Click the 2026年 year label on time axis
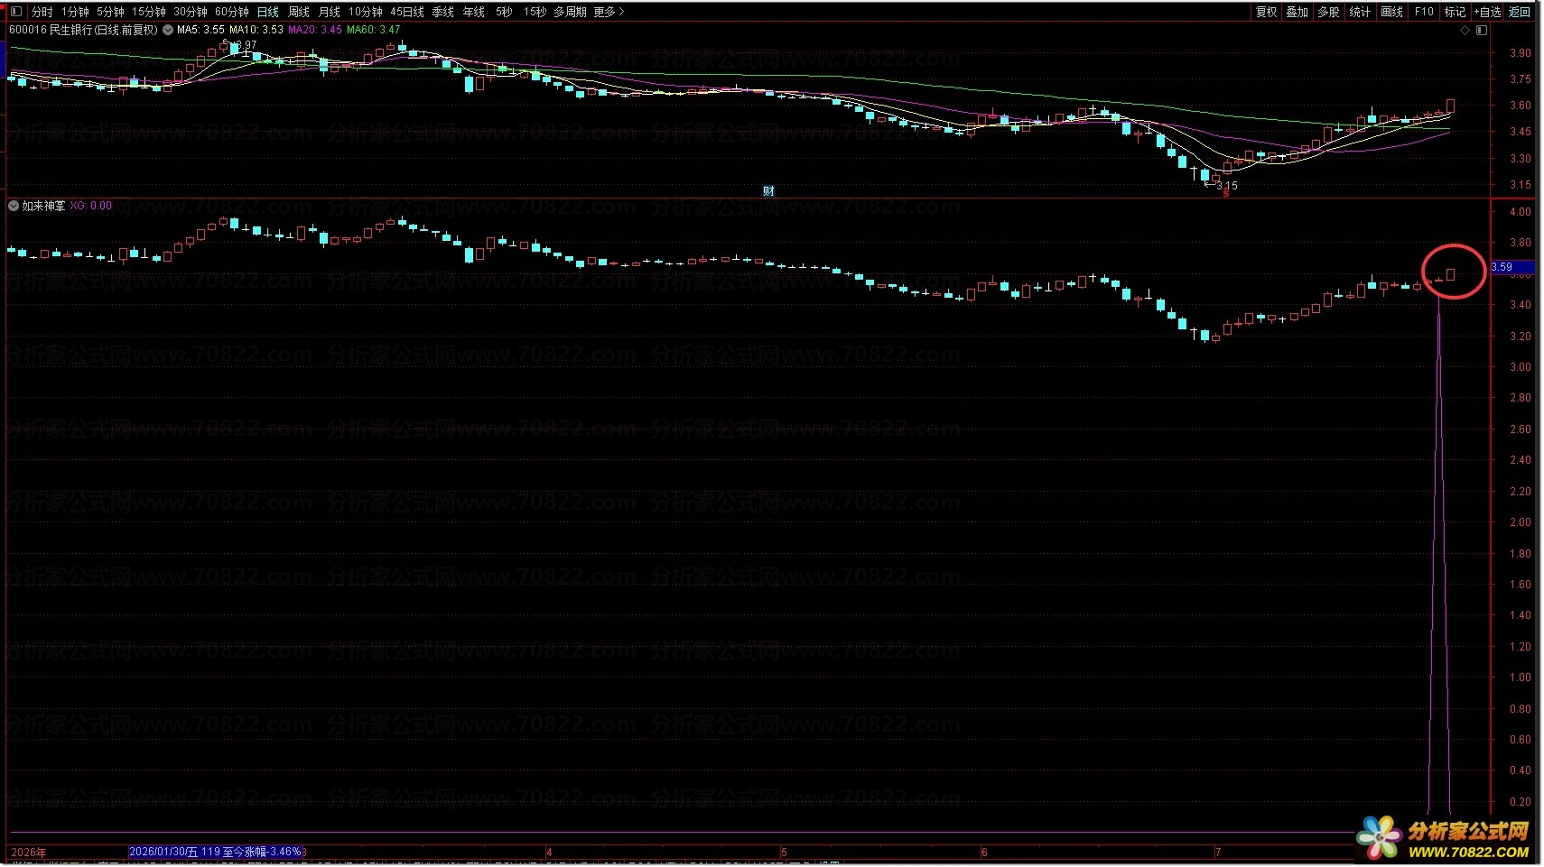Screen dimensions: 1544x867 (x=29, y=853)
